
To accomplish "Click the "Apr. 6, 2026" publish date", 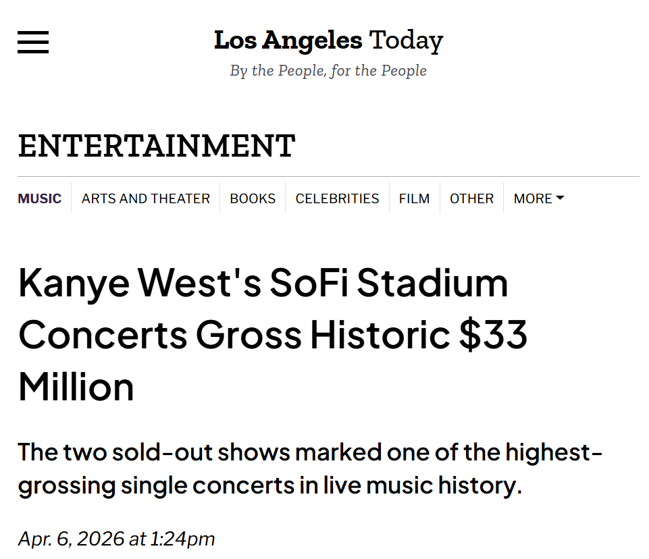I will (71, 539).
